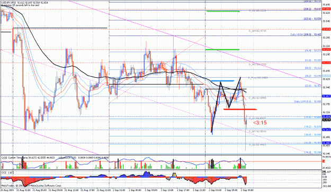The width and height of the screenshot is (331, 192).
Task: Click the D_S1 support level label
Action: pos(257,118)
